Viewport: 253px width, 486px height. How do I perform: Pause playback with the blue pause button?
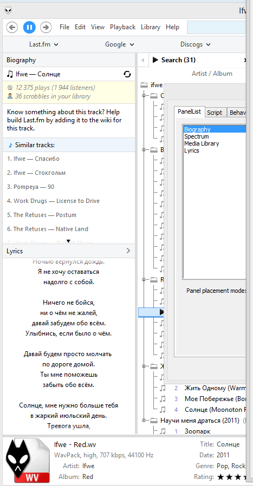pos(29,27)
